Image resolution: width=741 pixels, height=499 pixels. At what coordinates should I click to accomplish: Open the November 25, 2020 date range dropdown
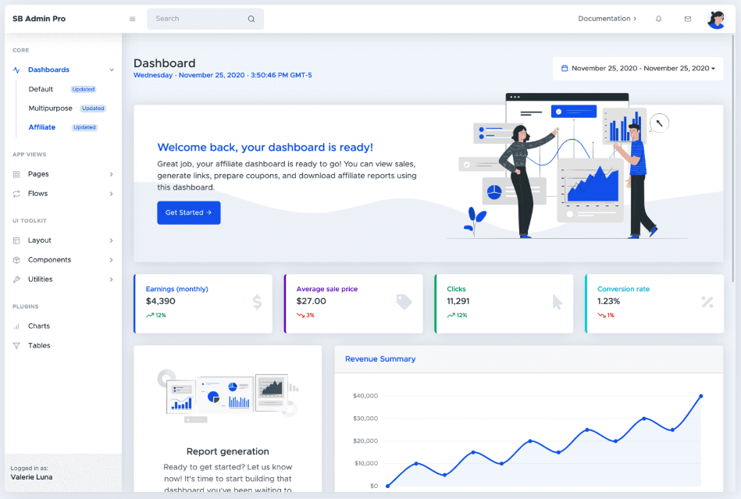pyautogui.click(x=638, y=69)
